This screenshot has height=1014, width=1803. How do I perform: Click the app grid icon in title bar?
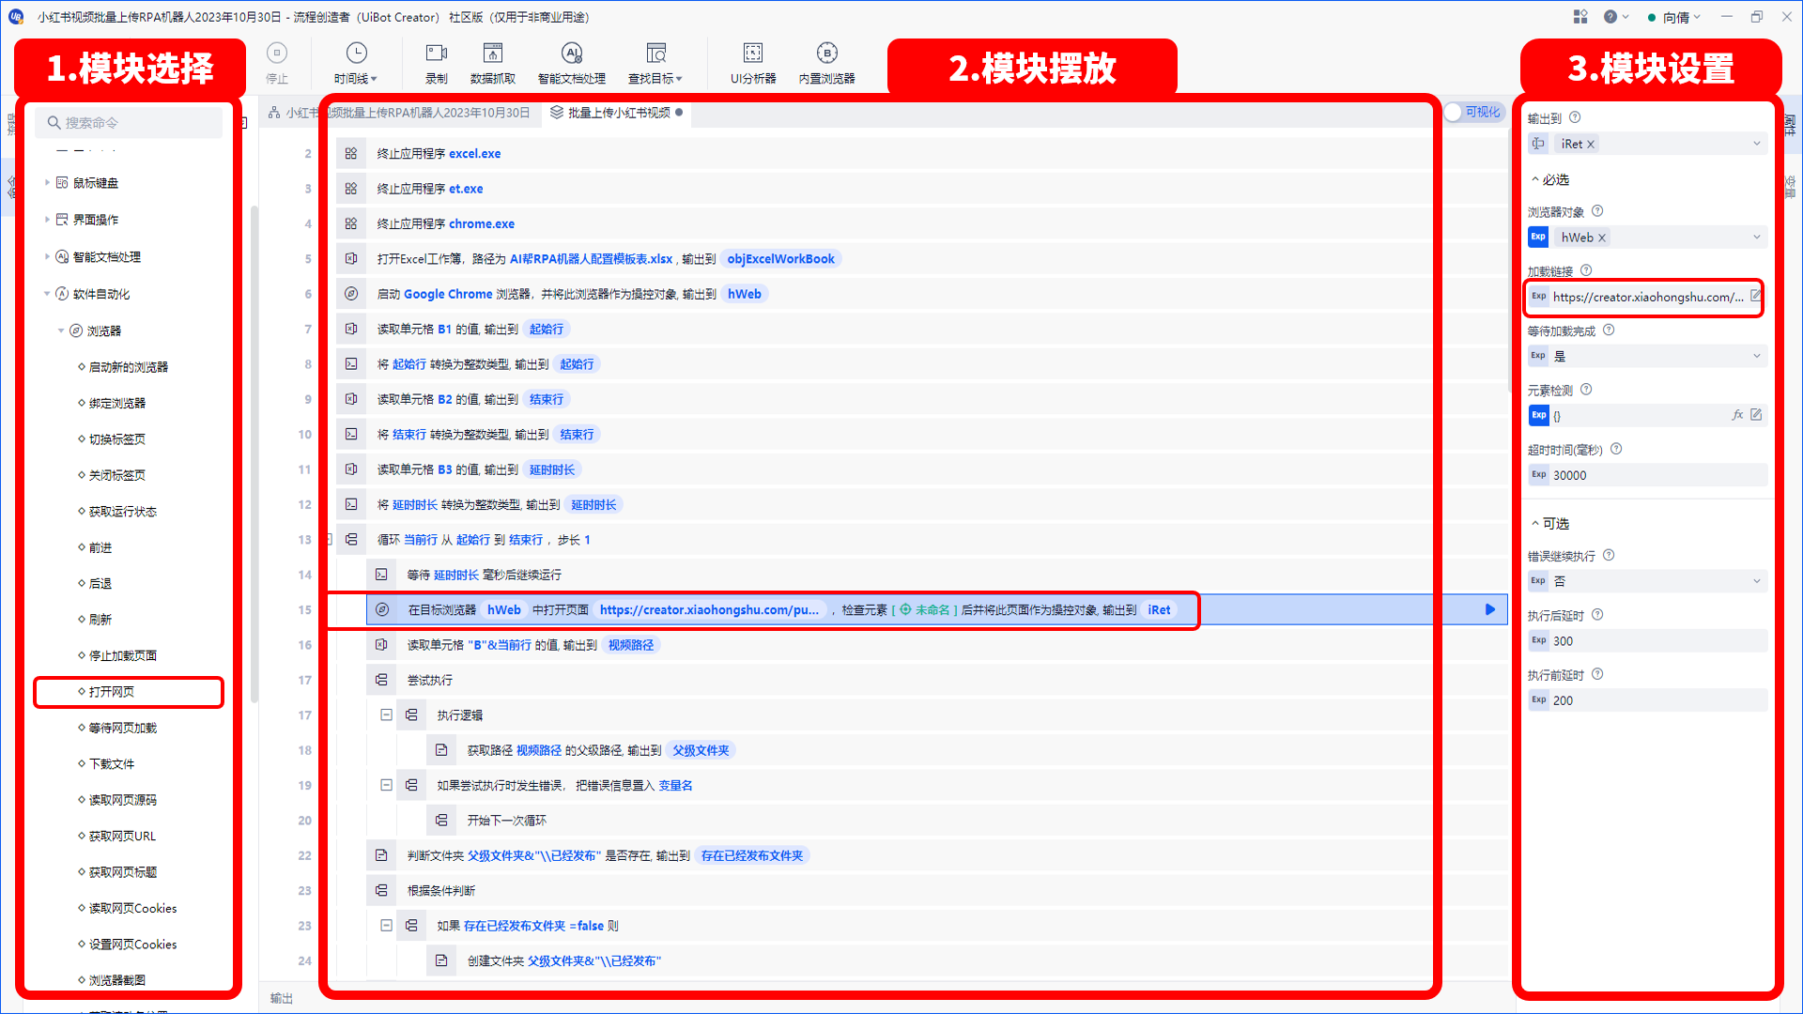pyautogui.click(x=1580, y=17)
